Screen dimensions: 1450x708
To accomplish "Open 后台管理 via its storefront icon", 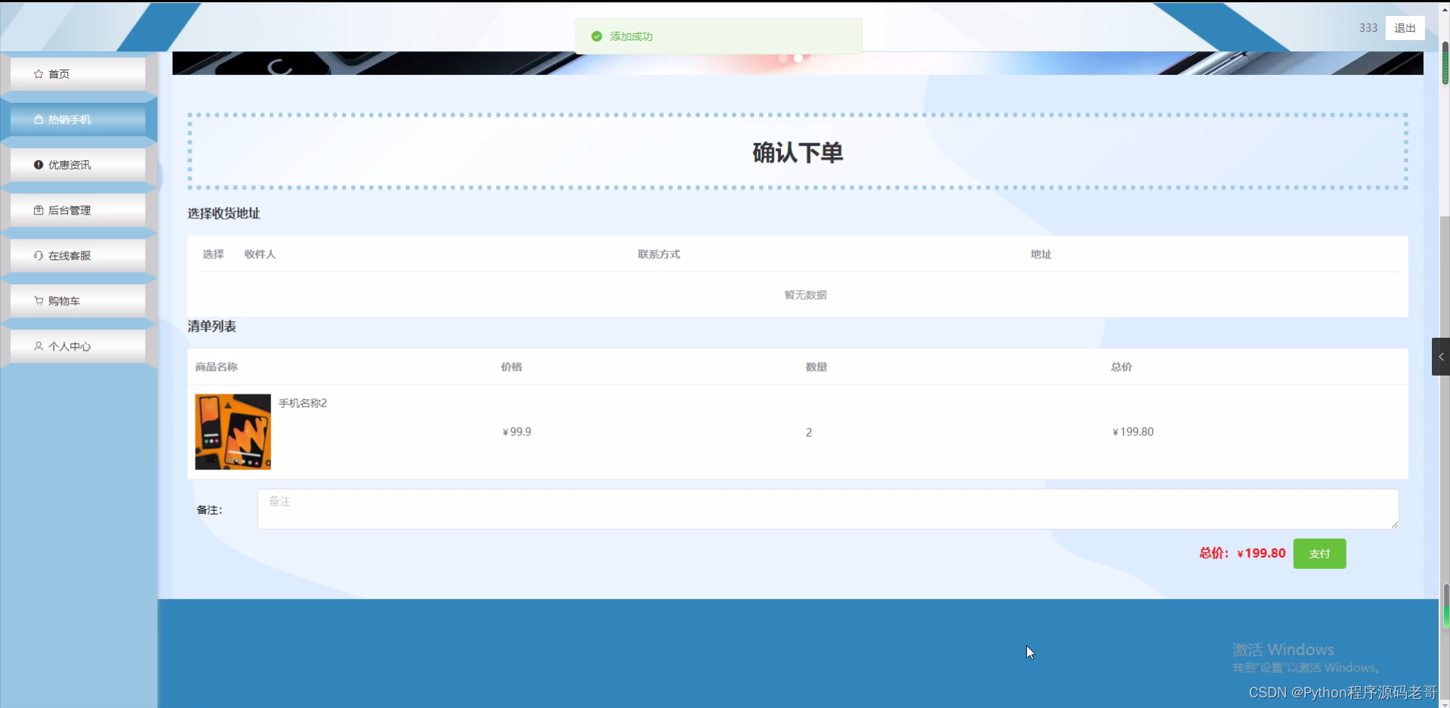I will click(39, 210).
